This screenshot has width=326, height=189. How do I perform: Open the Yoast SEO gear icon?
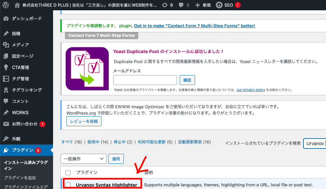[219, 5]
